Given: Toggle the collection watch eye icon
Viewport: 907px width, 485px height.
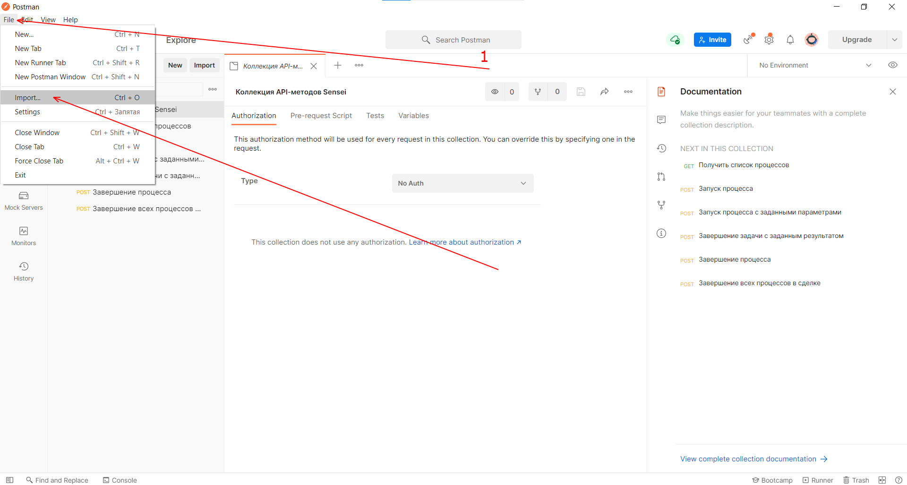Looking at the screenshot, I should tap(495, 92).
